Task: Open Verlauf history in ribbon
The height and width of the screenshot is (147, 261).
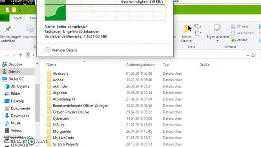Action: coord(239,40)
